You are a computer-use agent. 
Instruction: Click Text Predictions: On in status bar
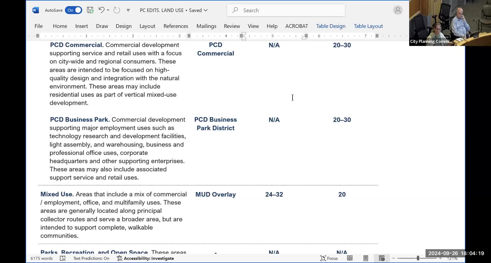click(91, 258)
